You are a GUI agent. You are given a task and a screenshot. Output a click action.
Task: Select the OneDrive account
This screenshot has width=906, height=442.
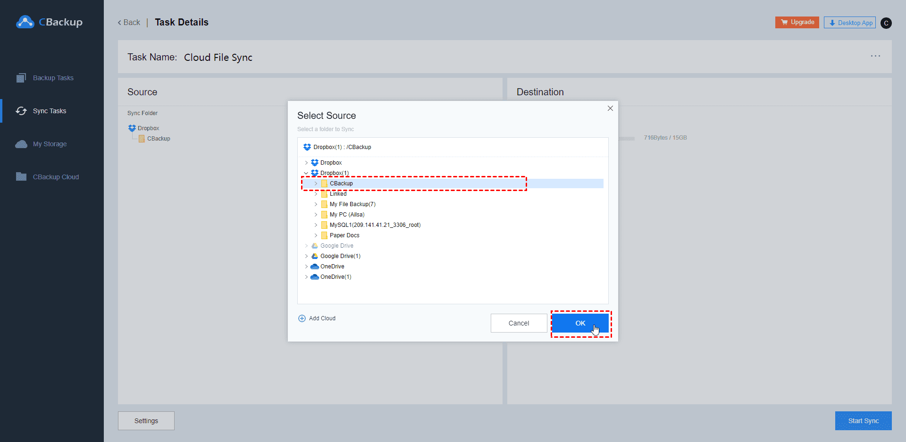pos(332,267)
